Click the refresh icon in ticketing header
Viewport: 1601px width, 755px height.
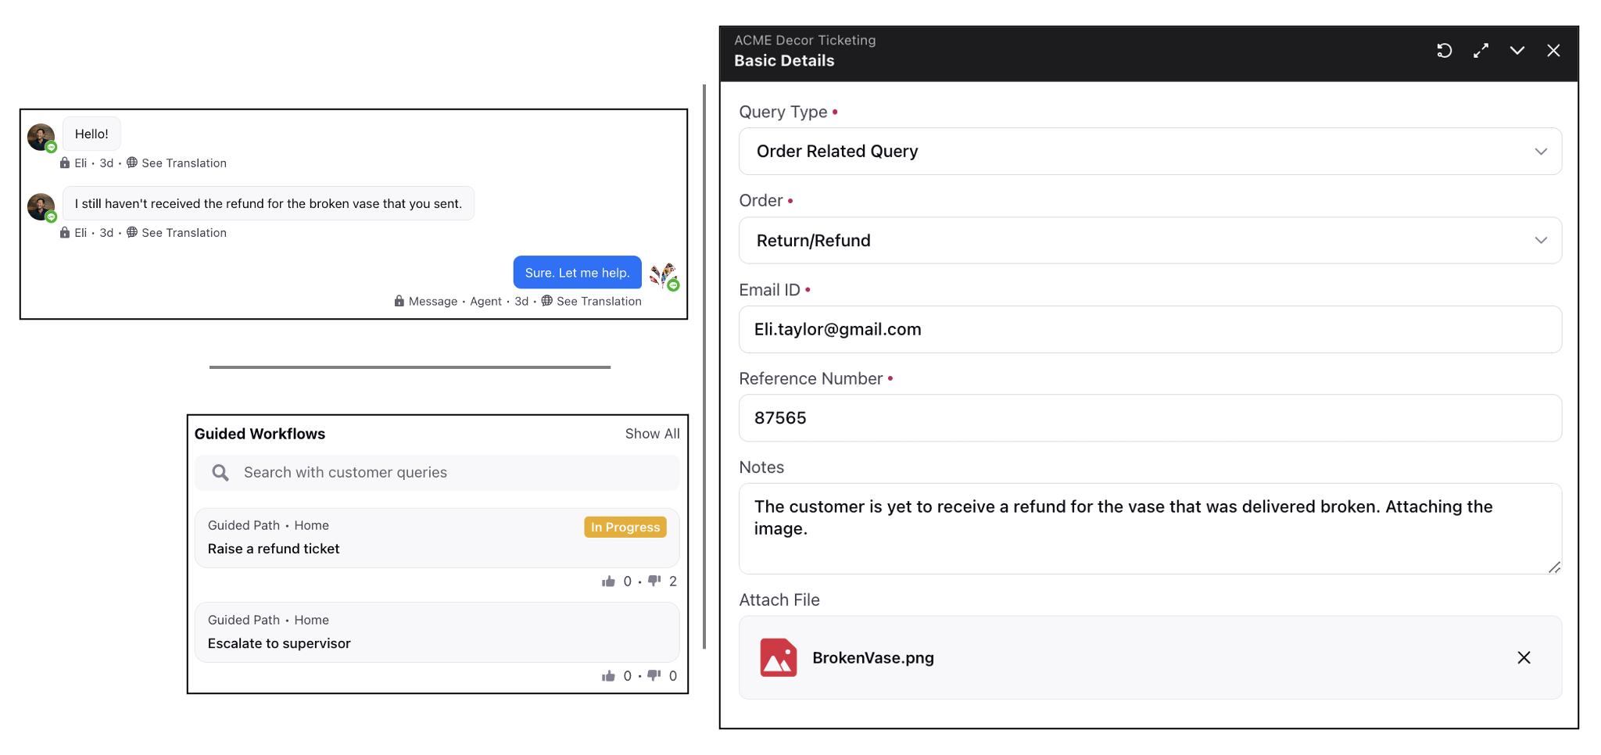tap(1445, 51)
